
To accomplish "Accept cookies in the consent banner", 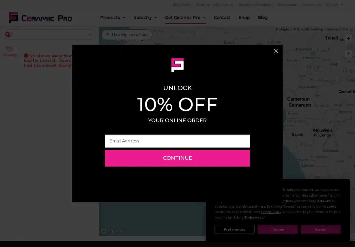I will tap(321, 229).
